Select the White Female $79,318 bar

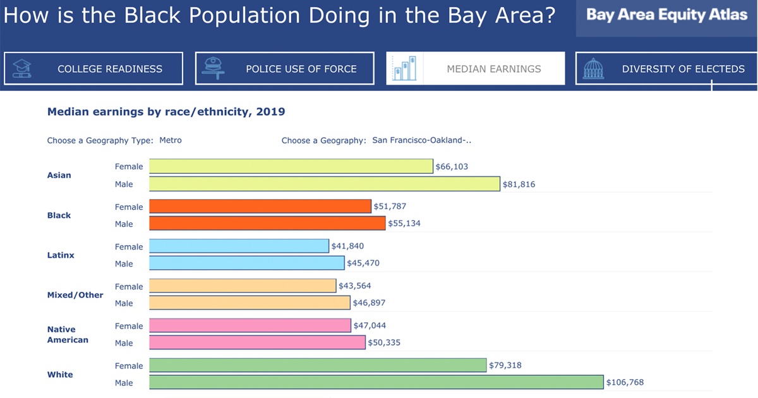(x=318, y=365)
